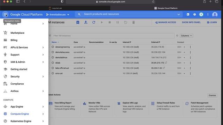
Task: Click the Reset power icon
Action: click(125, 22)
